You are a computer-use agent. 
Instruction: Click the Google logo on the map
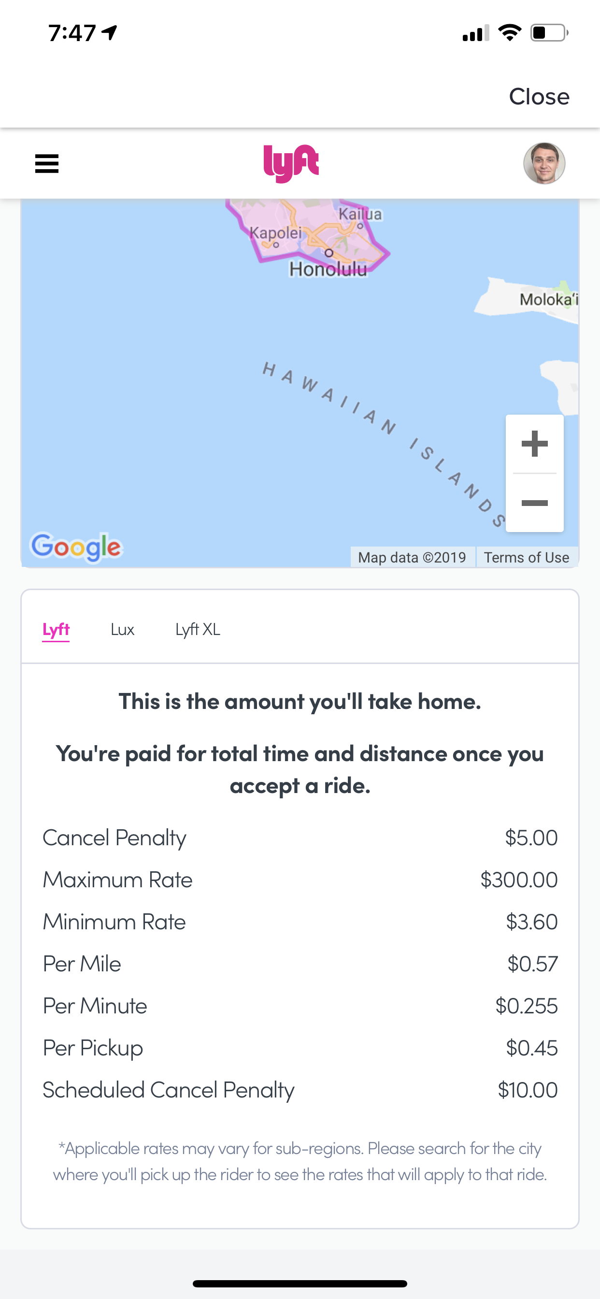76,547
